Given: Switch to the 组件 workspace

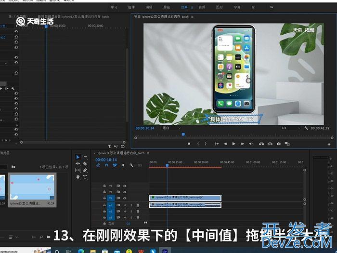Looking at the screenshot, I should 131,7.
